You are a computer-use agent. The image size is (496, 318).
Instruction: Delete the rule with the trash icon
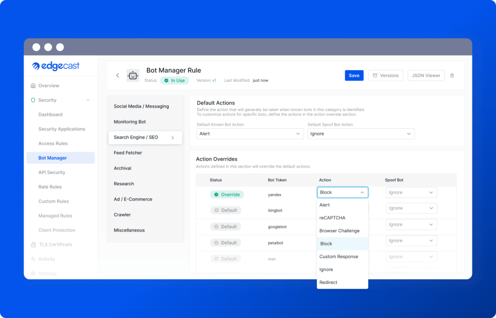tap(452, 75)
